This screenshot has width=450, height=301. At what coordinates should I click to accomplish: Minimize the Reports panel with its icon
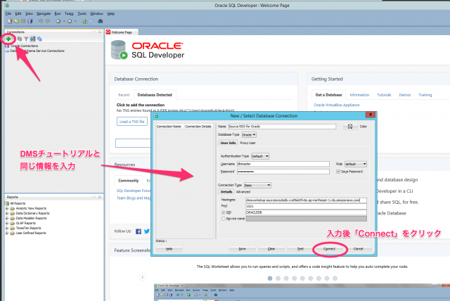pos(100,197)
